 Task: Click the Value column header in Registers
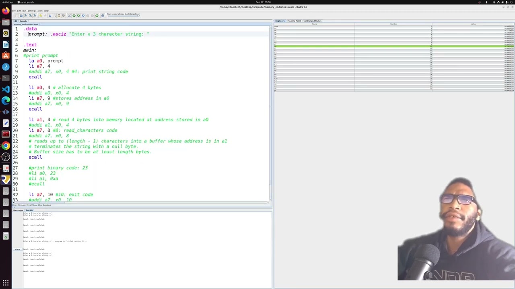coord(473,24)
